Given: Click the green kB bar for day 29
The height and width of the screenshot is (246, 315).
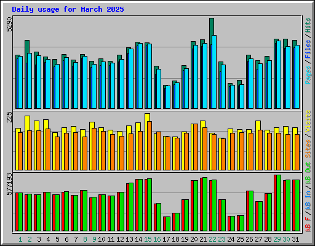Looking at the screenshot, I should click(279, 203).
